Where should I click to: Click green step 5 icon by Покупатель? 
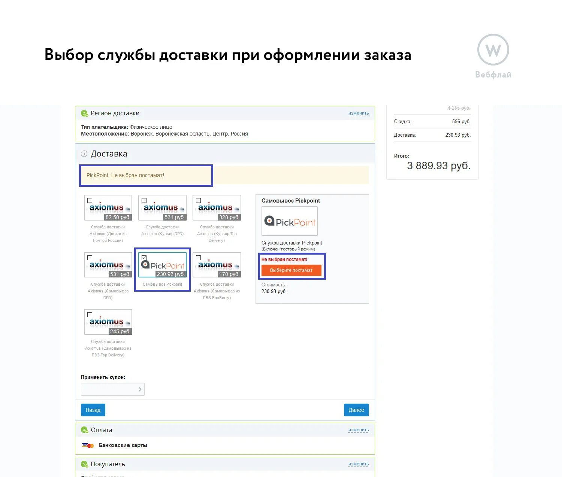tap(85, 464)
